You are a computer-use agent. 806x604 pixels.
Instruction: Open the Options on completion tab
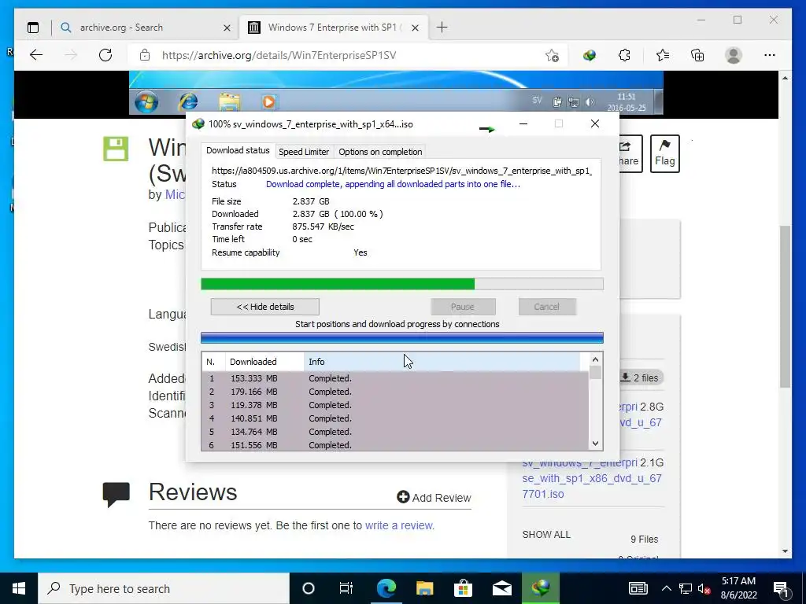(x=380, y=152)
